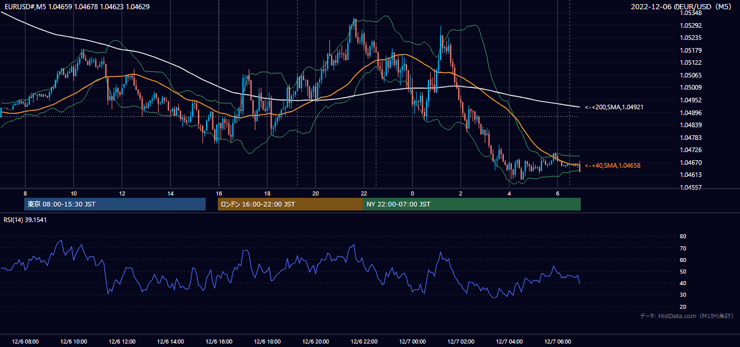Viewport: 740px width, 347px height.
Task: Click RSI scale value 70
Action: 683,248
